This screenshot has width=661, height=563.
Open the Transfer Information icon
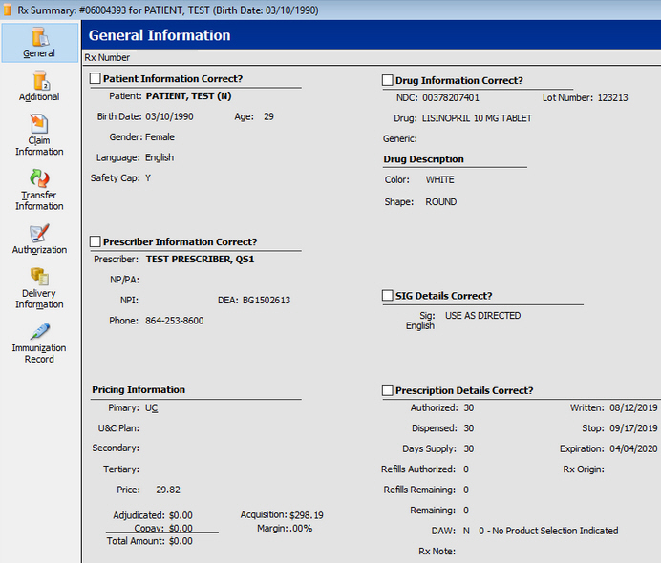click(x=39, y=179)
